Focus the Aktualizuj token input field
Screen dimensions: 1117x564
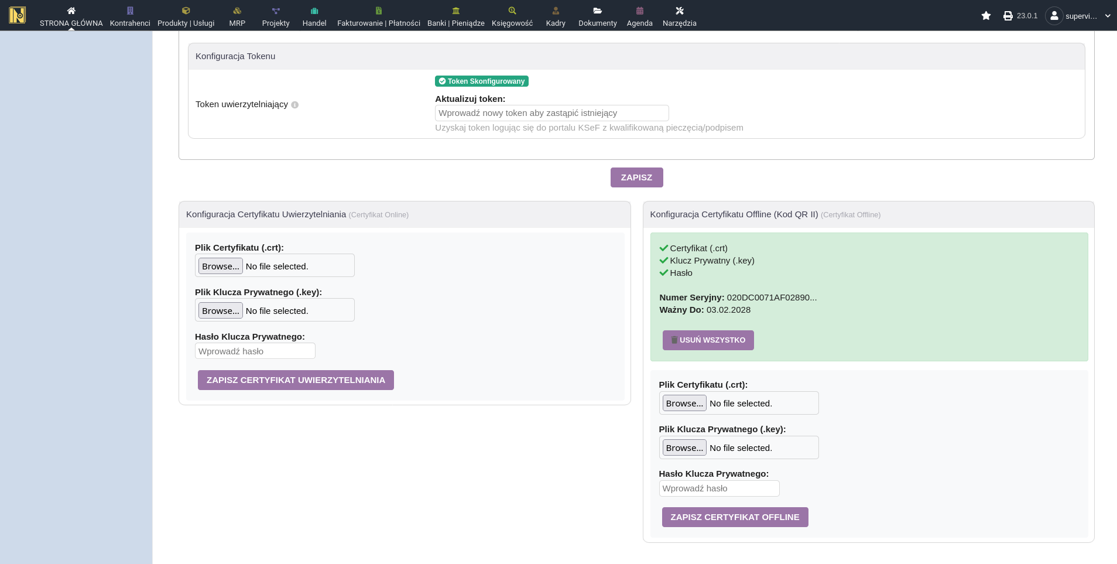tap(551, 113)
